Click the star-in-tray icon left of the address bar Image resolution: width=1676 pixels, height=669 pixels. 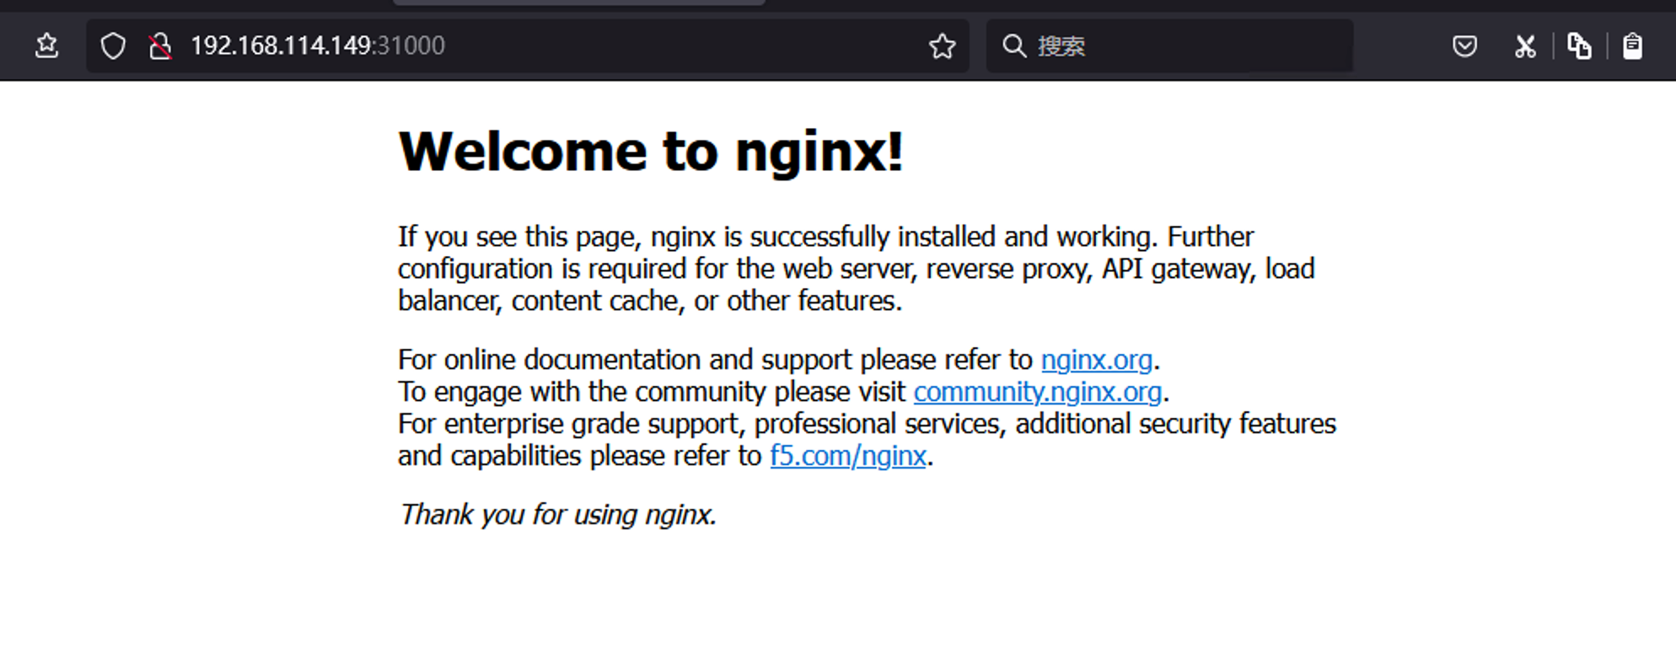coord(47,45)
